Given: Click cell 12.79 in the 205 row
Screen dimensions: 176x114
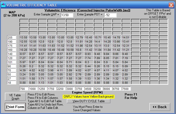Looking at the screenshot, I should [80, 37].
